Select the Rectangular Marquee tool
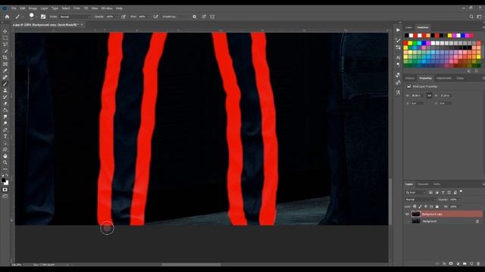The image size is (485, 272). (5, 38)
